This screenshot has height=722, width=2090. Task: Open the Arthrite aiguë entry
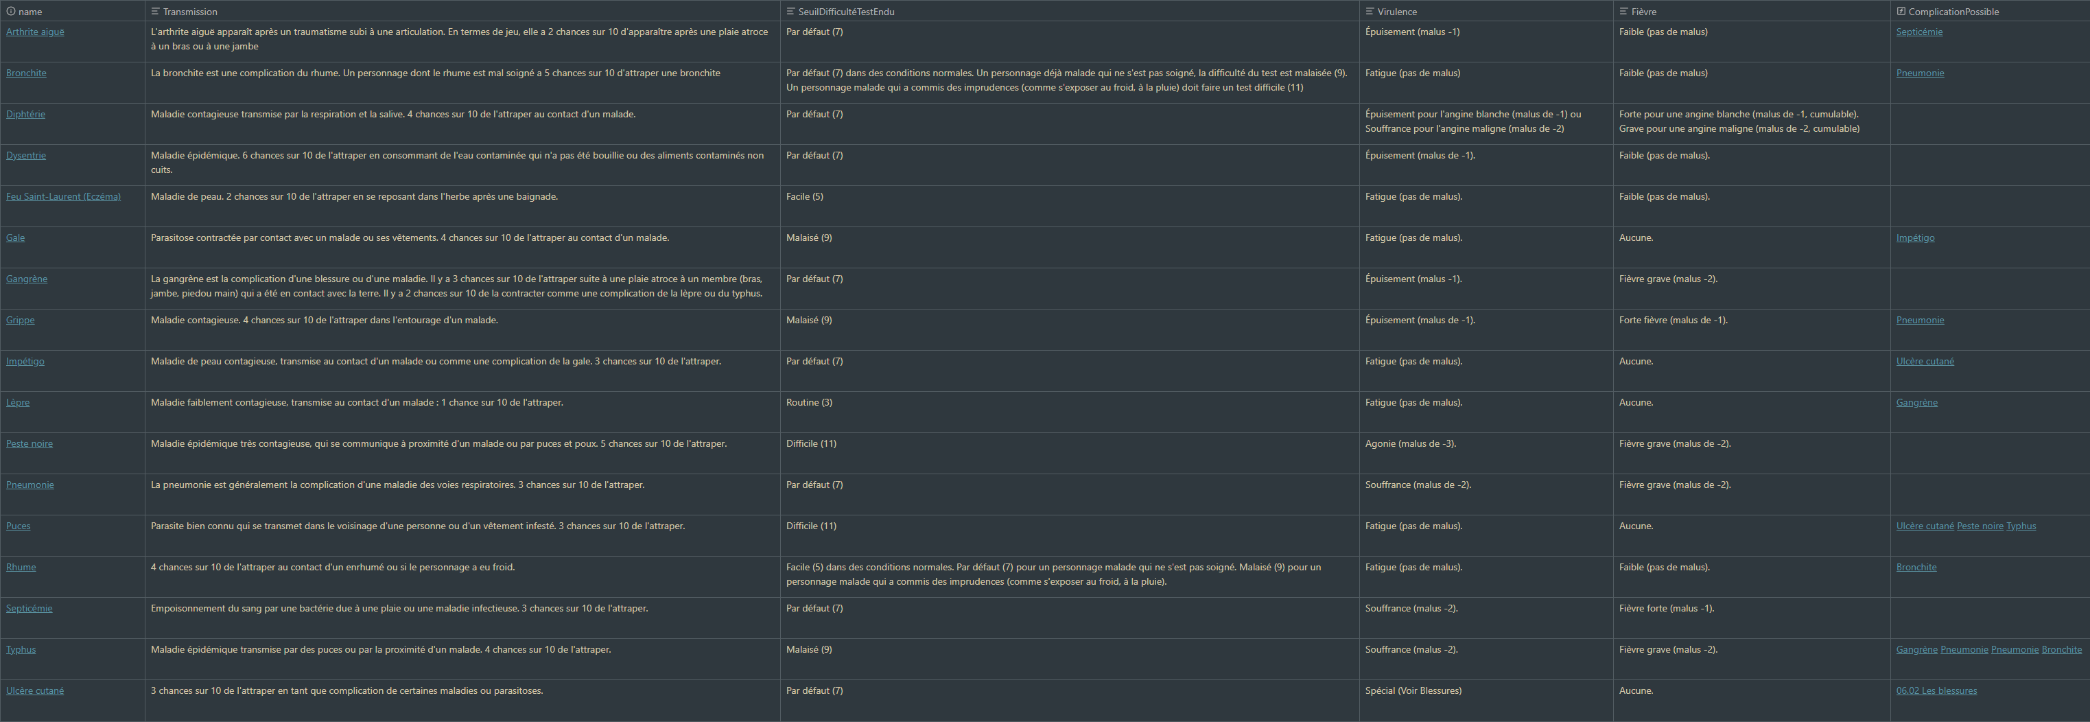click(x=35, y=32)
